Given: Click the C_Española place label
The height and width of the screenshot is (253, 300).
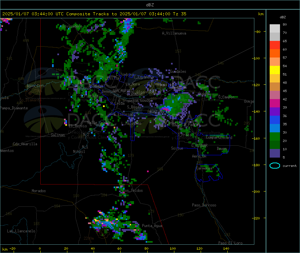Looking at the screenshot, I should click(x=144, y=77).
